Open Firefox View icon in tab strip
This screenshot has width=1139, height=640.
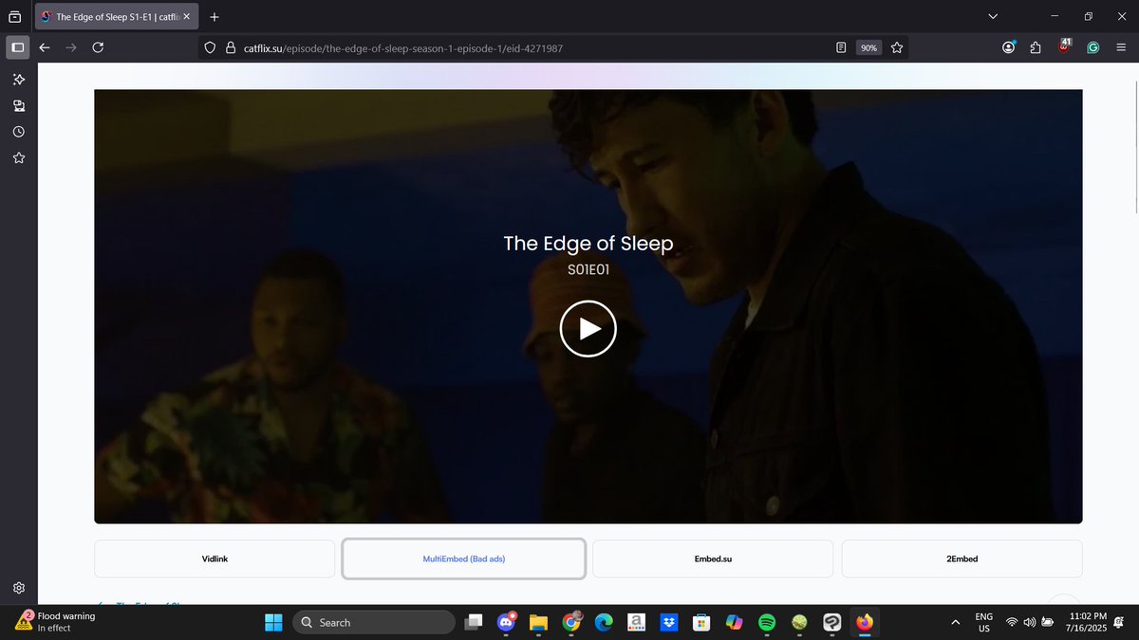click(14, 17)
